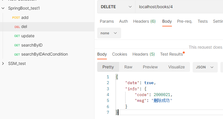Select the DEL del request
This screenshot has height=119, width=223.
pyautogui.click(x=24, y=27)
